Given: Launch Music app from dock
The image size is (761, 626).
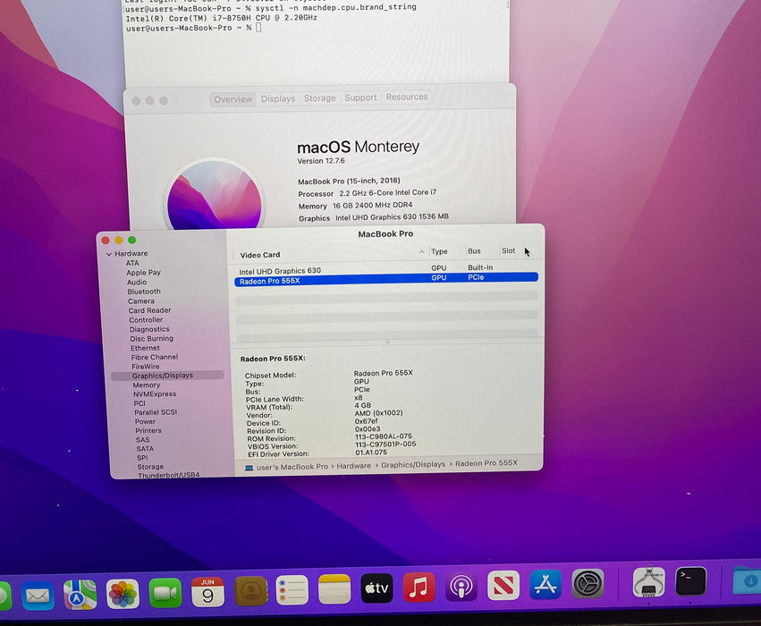Looking at the screenshot, I should [419, 587].
